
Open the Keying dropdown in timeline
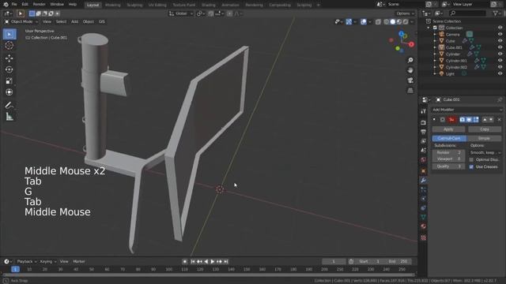[x=47, y=261]
